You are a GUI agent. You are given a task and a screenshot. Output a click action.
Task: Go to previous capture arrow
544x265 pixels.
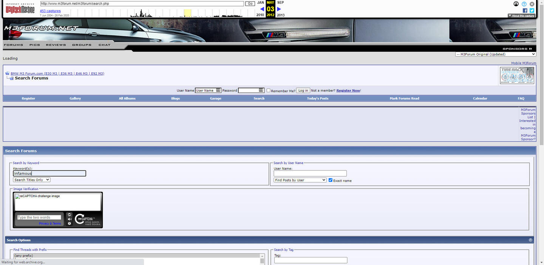pyautogui.click(x=262, y=9)
